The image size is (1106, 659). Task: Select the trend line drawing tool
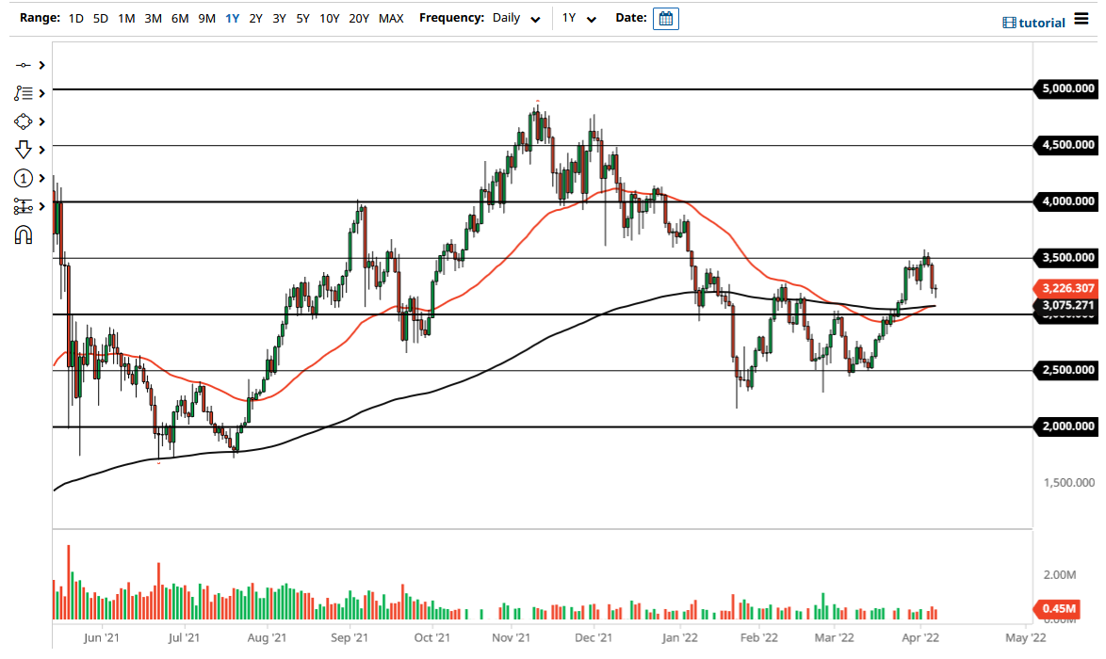[x=24, y=65]
